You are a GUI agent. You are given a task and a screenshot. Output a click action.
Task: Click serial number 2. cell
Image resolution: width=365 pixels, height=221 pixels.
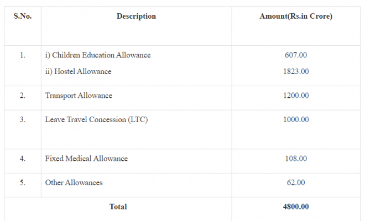point(23,96)
